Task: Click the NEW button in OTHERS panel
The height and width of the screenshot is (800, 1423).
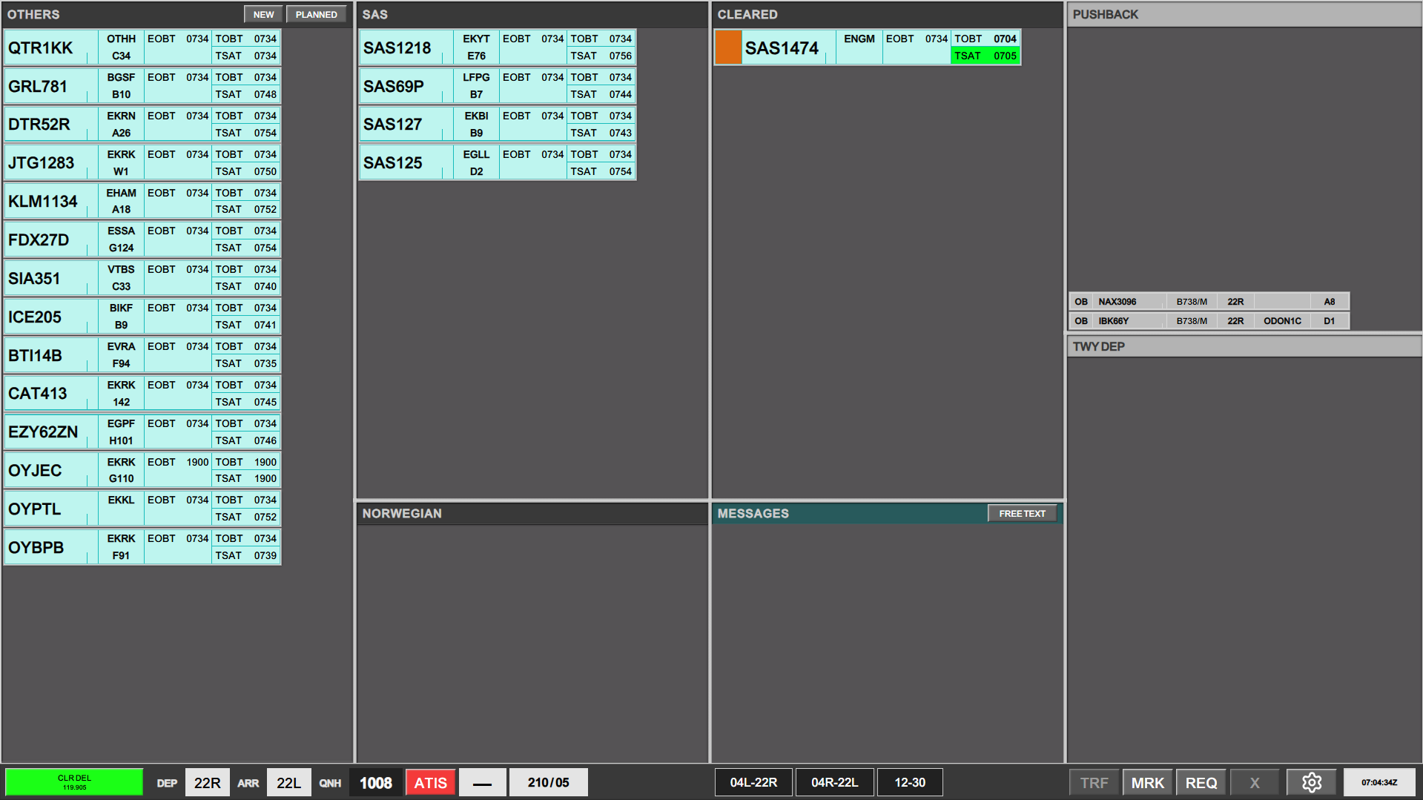Action: tap(263, 14)
